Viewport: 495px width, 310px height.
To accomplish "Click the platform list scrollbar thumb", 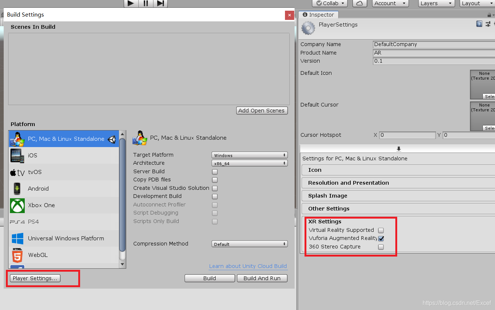I will click(123, 195).
